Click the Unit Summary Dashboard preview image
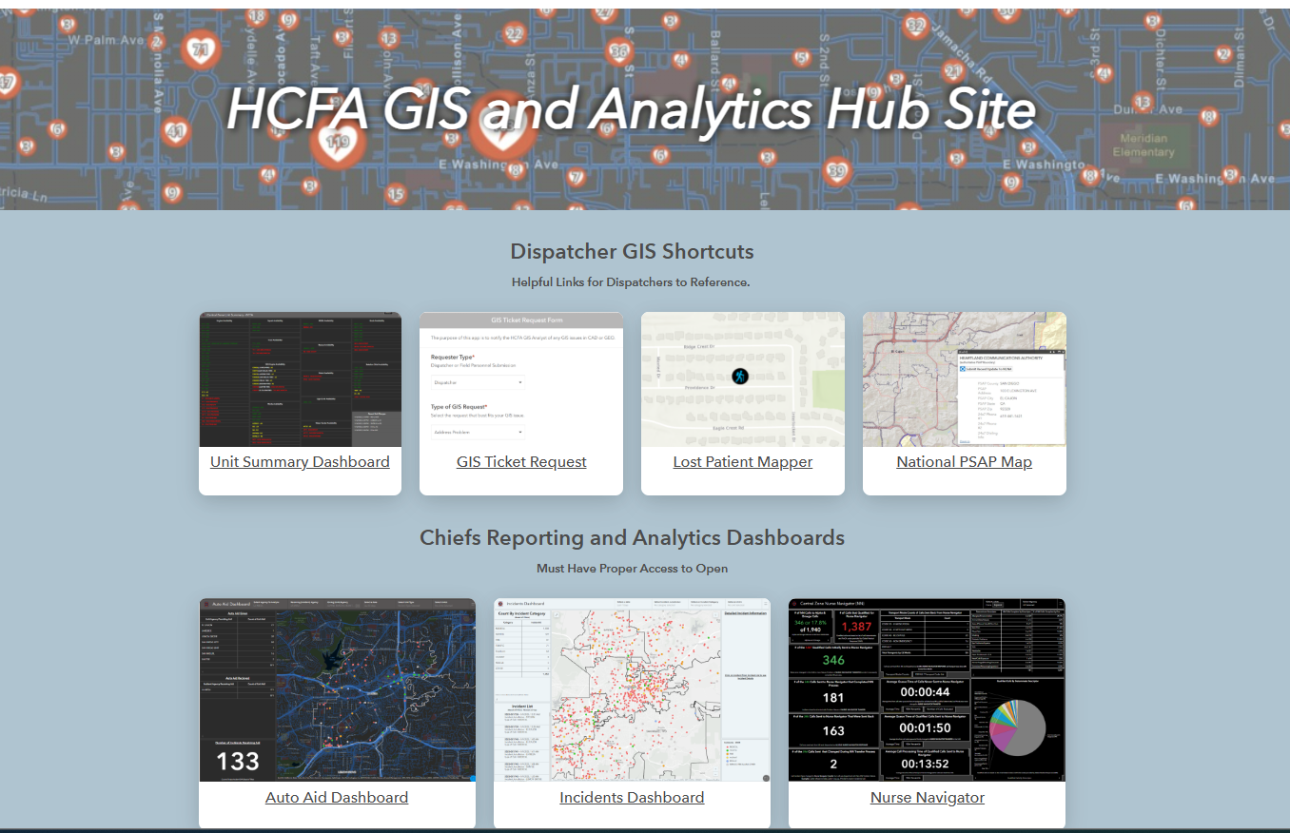The height and width of the screenshot is (833, 1290). (300, 379)
